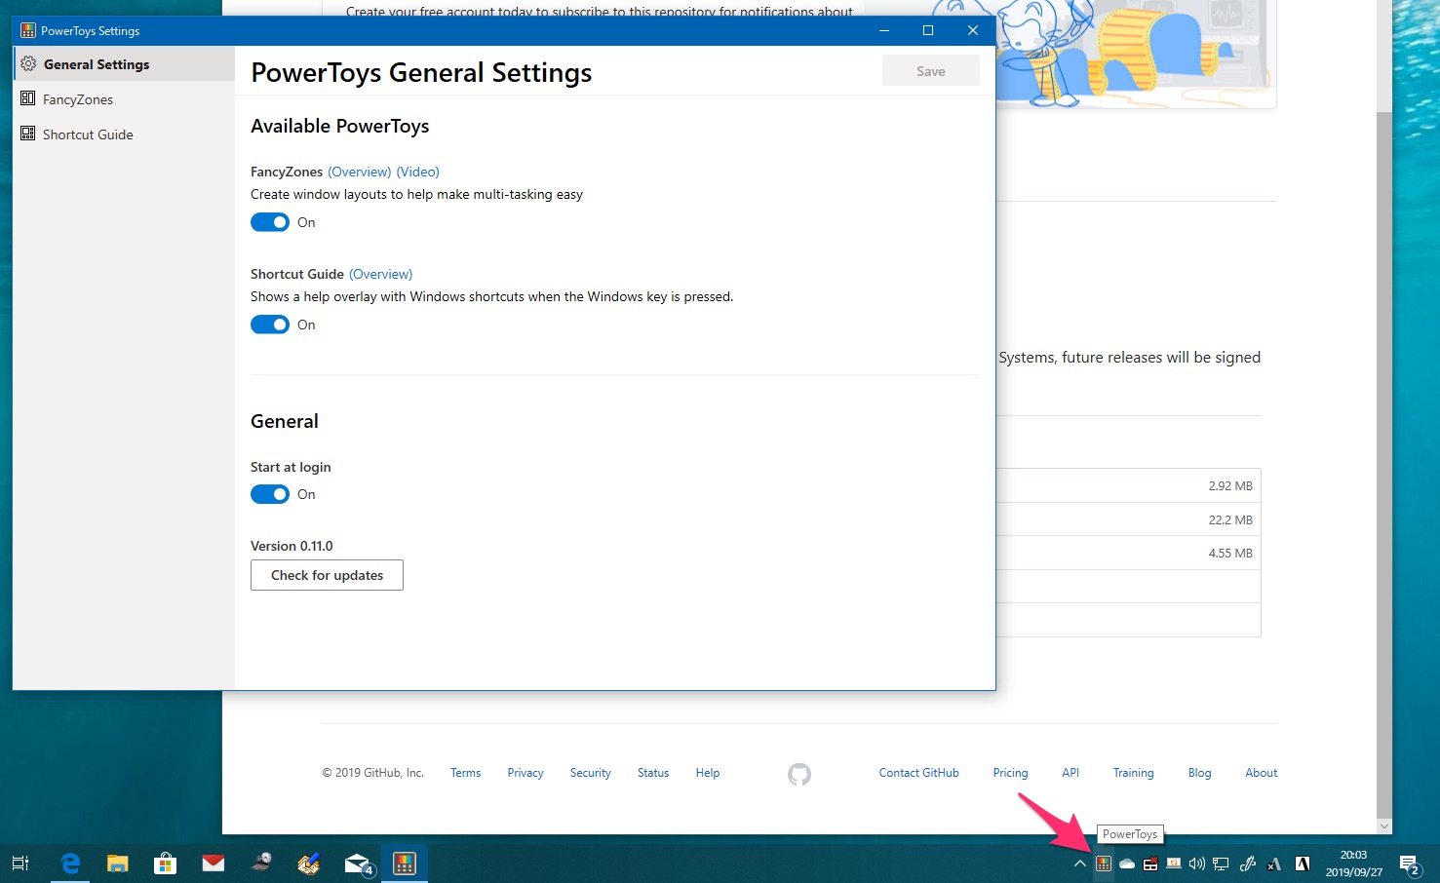
Task: Click the GitHub Octocat logo in footer
Action: 799,774
